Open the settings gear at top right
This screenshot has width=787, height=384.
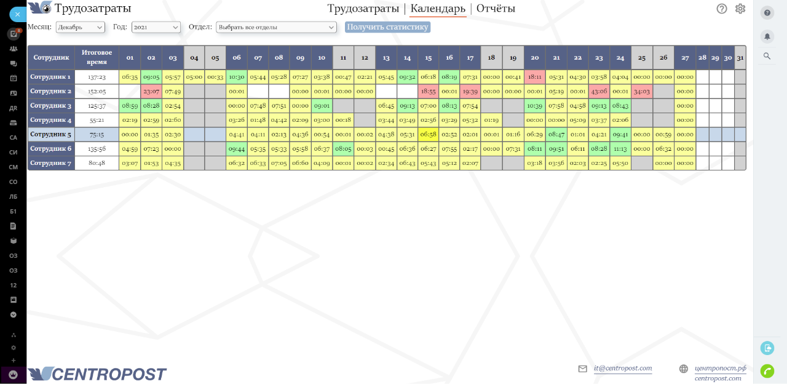click(740, 9)
